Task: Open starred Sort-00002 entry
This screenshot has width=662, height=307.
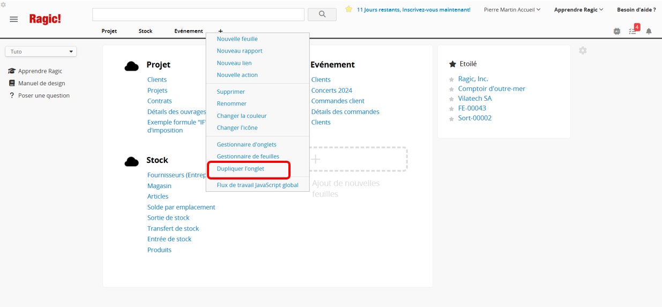Action: tap(474, 118)
